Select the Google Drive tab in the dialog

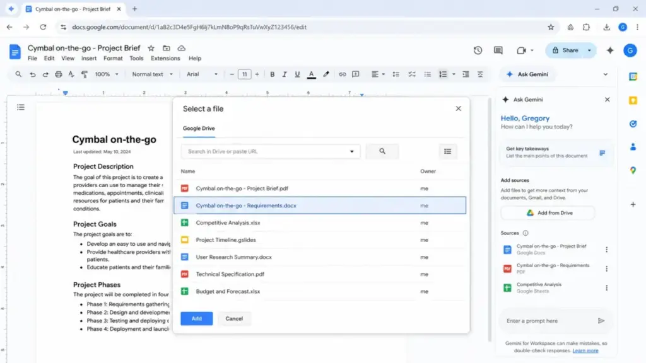pyautogui.click(x=199, y=129)
